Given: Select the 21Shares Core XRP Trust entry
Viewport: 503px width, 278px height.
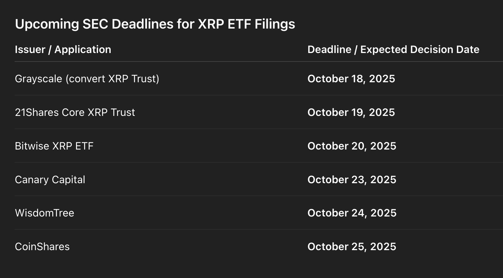Looking at the screenshot, I should click(x=75, y=112).
